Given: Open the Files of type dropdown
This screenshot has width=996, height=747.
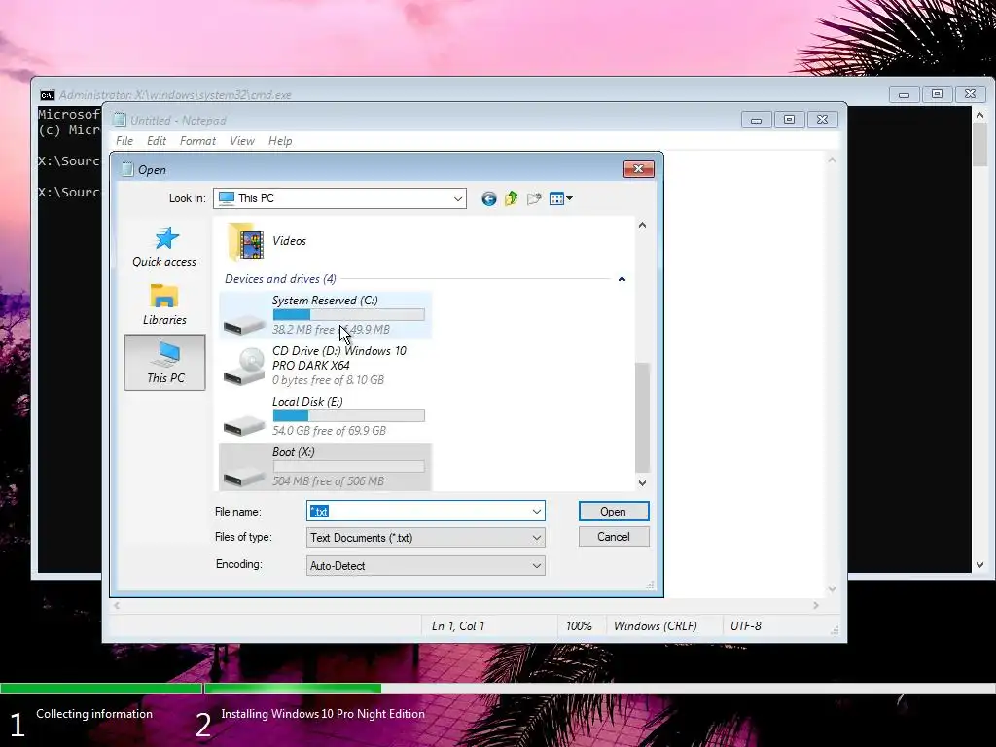Looking at the screenshot, I should click(x=426, y=538).
